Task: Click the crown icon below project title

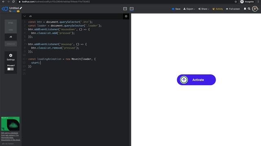Action: 18,11
